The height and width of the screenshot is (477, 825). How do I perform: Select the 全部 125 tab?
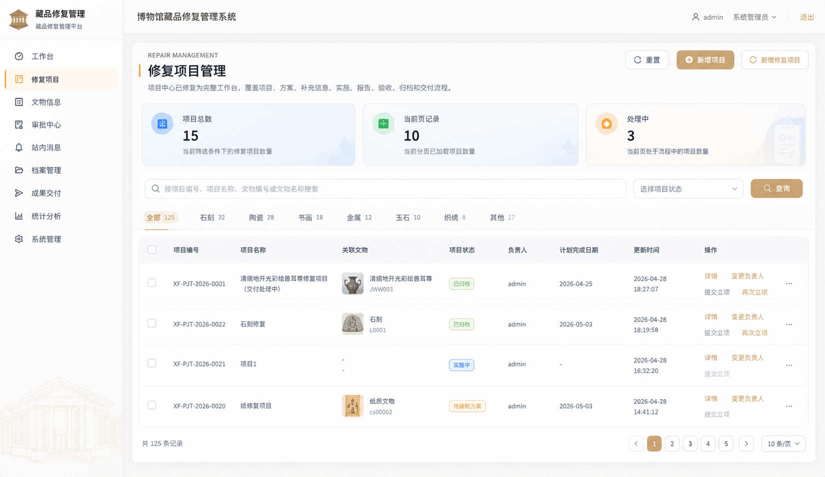tap(161, 217)
